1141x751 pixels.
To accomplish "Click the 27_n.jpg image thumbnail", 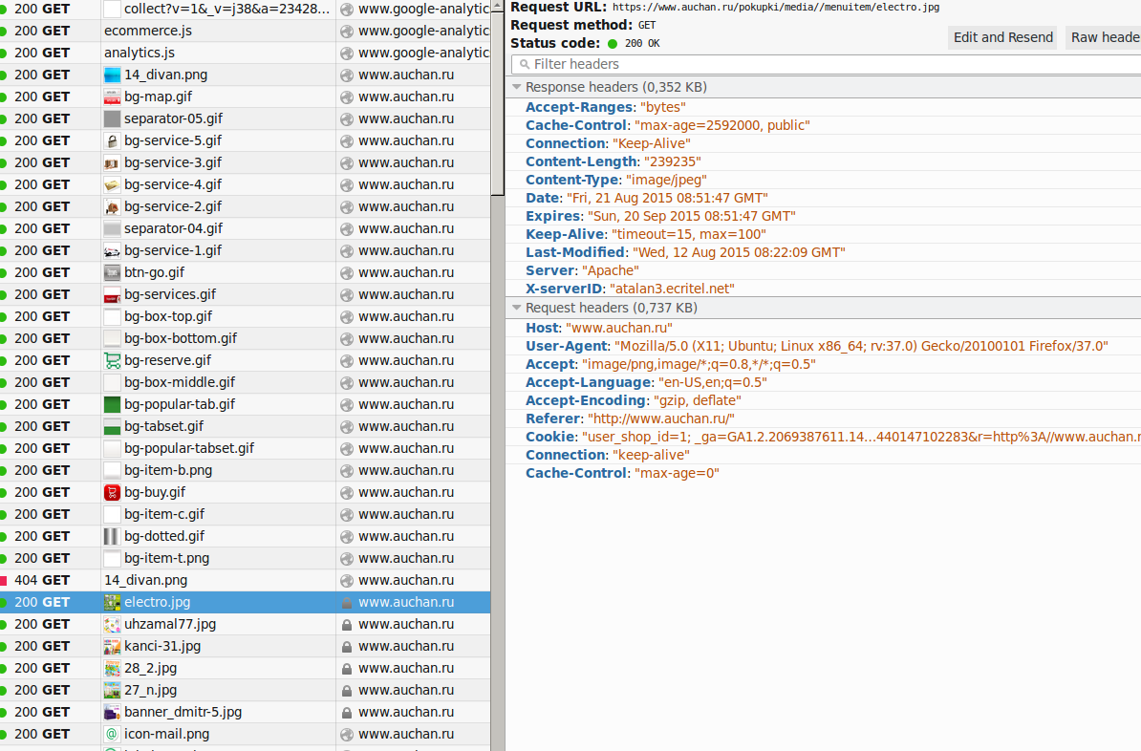I will pyautogui.click(x=112, y=690).
